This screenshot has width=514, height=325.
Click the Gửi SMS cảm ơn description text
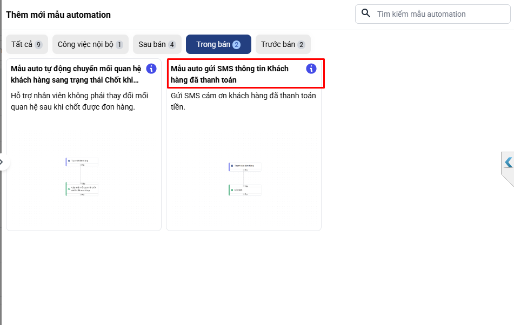tap(243, 101)
